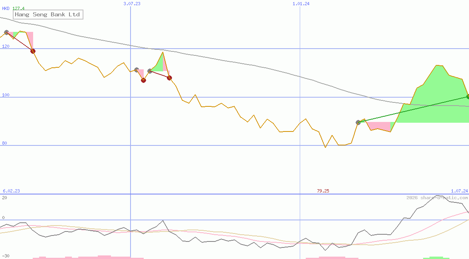Select the gray marker dot at the chart start
Viewport: 469px width, 259px height.
pos(7,32)
